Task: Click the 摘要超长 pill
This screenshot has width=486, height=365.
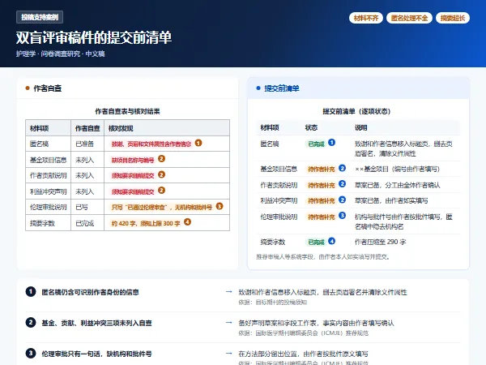Action: click(453, 18)
